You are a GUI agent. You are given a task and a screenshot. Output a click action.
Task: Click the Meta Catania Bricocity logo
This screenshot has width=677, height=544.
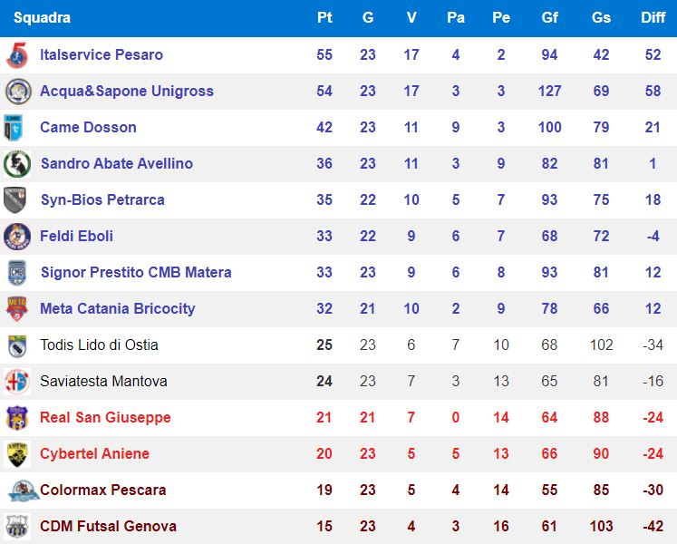click(17, 308)
